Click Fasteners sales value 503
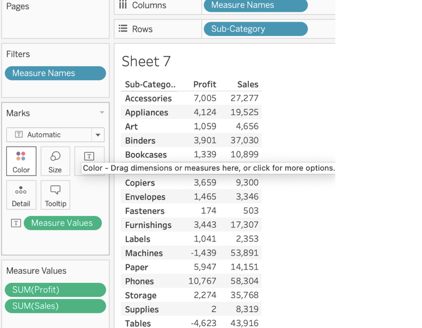Screen dimensions: 422x328 tap(251, 210)
